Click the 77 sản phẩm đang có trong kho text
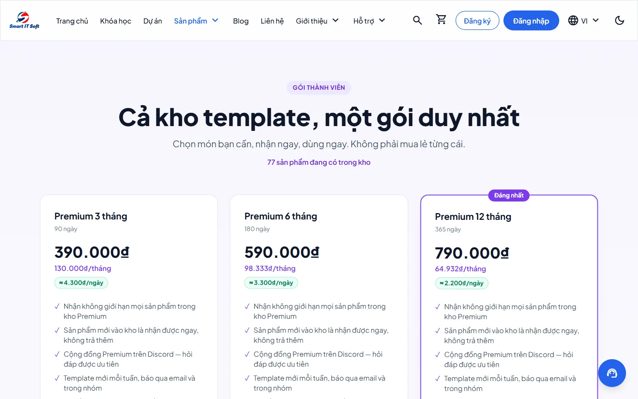This screenshot has height=399, width=638. coord(319,162)
